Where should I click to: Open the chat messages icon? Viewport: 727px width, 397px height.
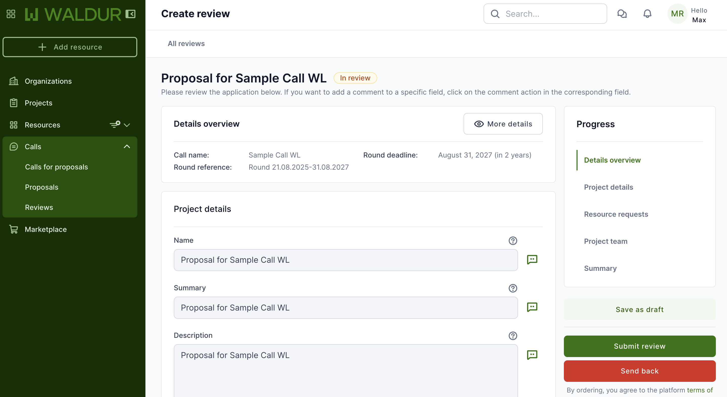[x=622, y=13]
